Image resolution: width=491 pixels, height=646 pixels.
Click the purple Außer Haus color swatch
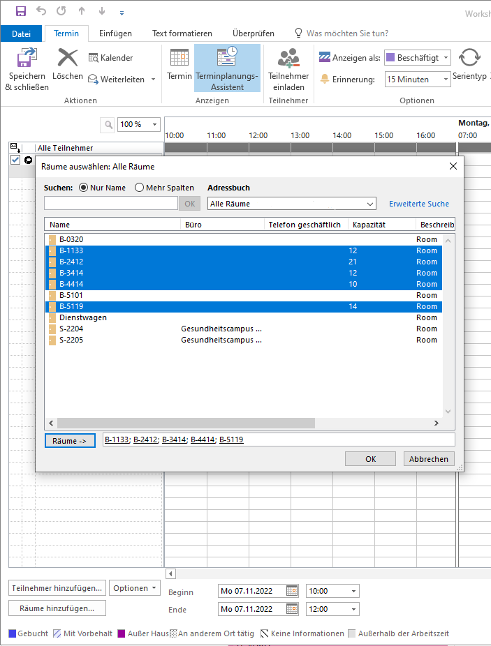[120, 633]
